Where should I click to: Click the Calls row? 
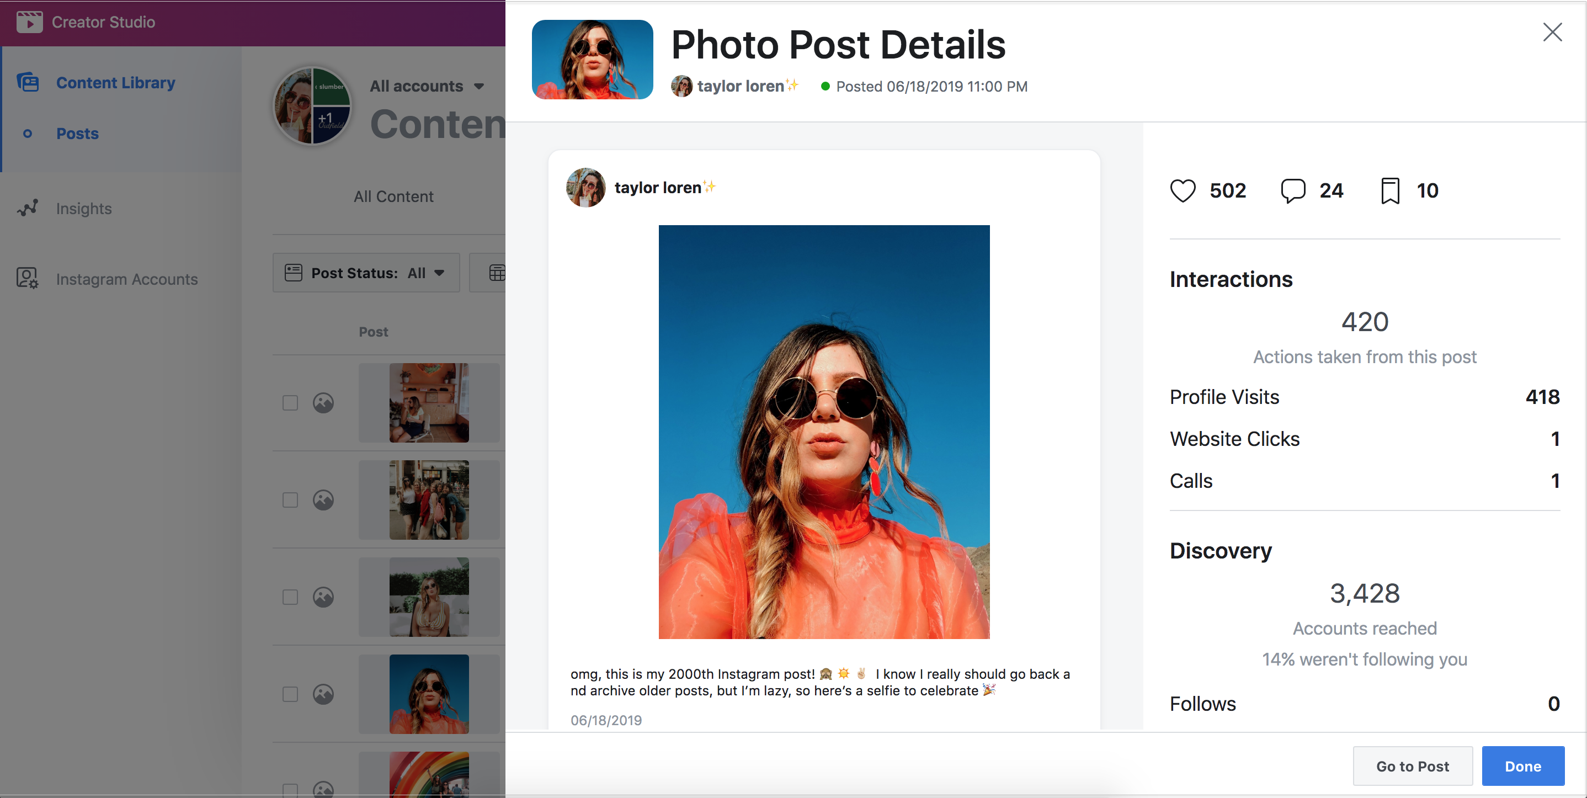tap(1365, 481)
